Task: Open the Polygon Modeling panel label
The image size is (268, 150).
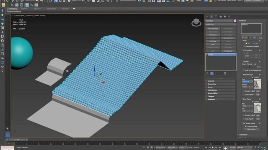Action: pyautogui.click(x=14, y=11)
